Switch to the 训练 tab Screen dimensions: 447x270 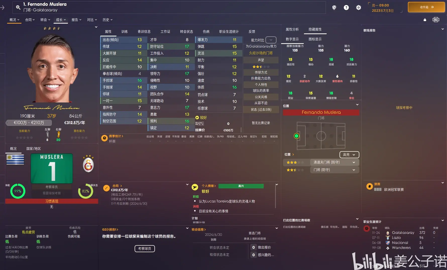[125, 32]
